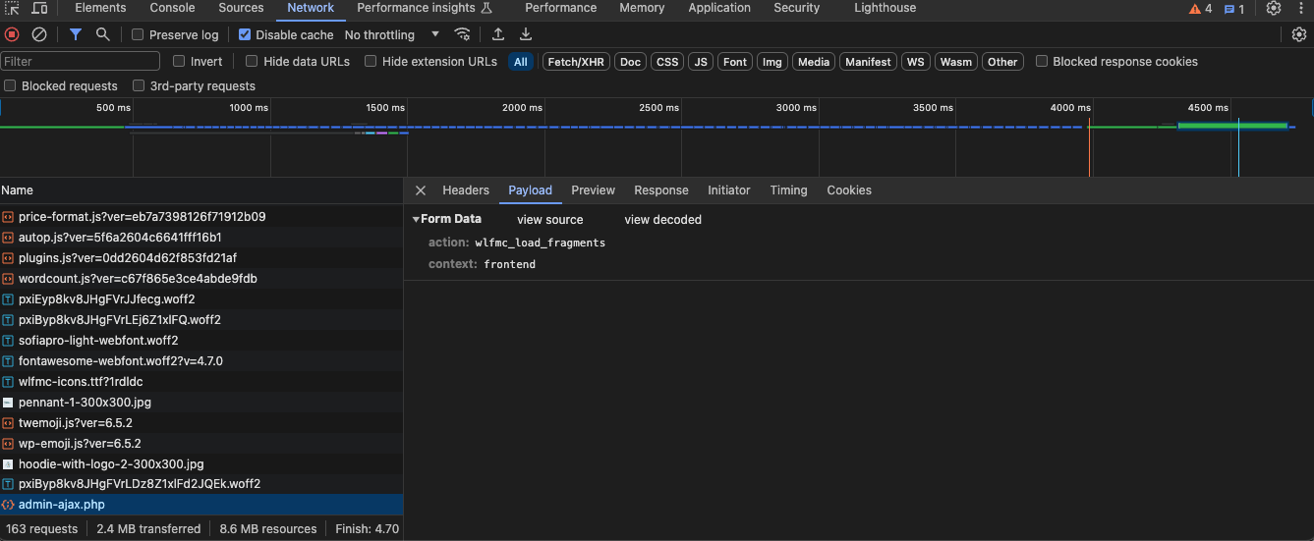Click the 4500 ms timeline overview mark
This screenshot has height=541, width=1314.
1208,107
